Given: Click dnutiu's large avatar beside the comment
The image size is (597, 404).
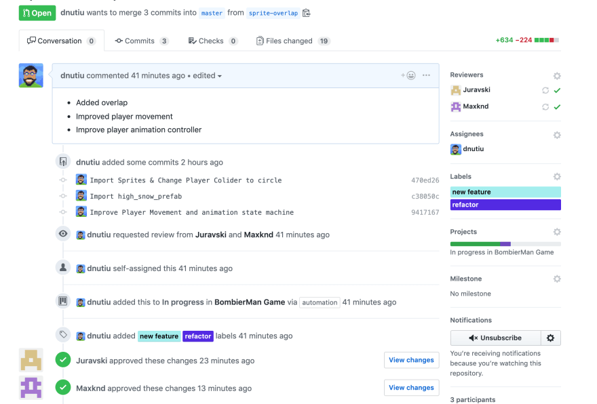Looking at the screenshot, I should coord(31,75).
